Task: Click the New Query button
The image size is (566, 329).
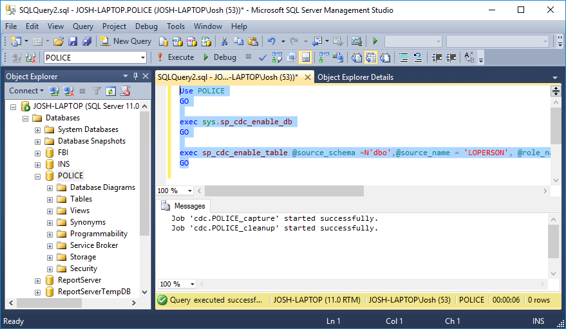Action: 126,41
